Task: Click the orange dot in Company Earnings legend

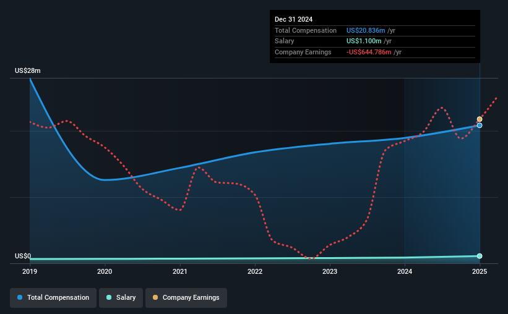Action: pyautogui.click(x=155, y=297)
